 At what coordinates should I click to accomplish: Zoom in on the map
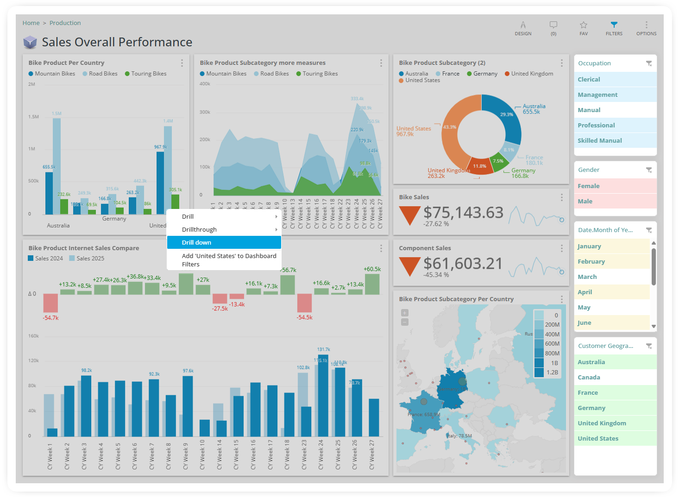coord(404,313)
